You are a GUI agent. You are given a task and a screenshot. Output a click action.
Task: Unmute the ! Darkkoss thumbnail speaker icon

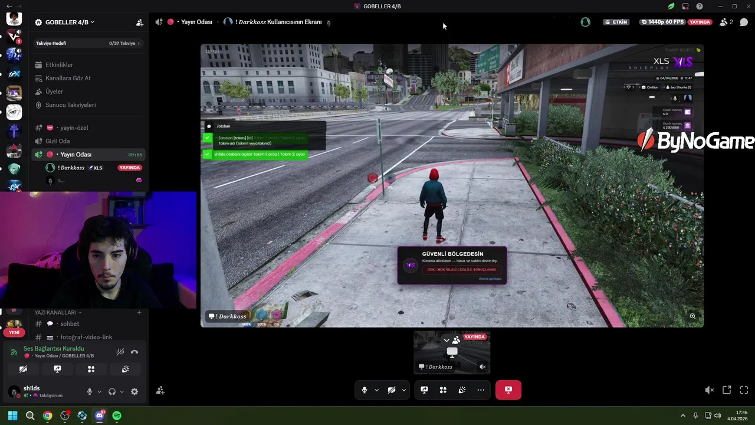(482, 367)
